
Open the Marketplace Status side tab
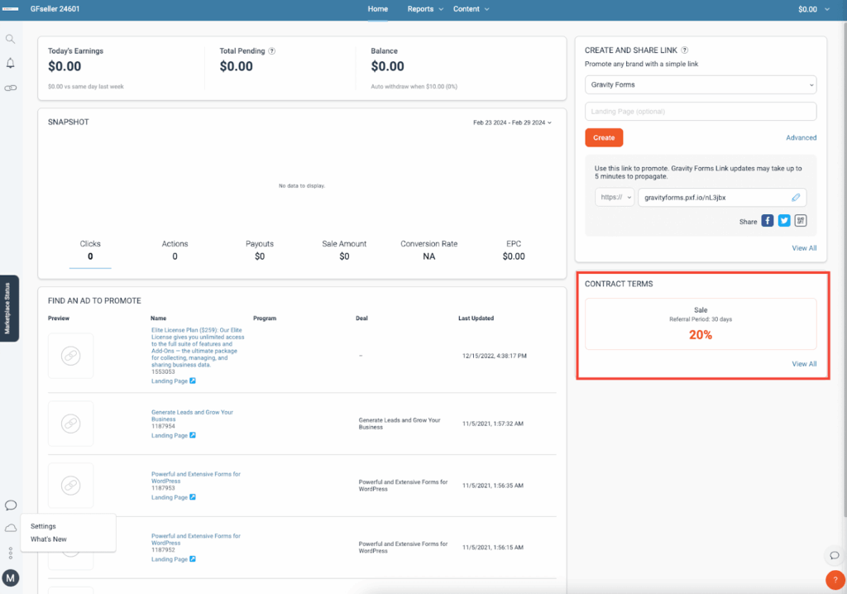tap(8, 308)
